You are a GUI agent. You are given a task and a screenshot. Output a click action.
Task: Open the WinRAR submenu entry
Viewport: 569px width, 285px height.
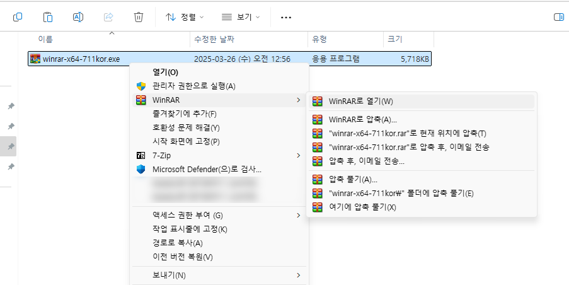[x=221, y=100]
